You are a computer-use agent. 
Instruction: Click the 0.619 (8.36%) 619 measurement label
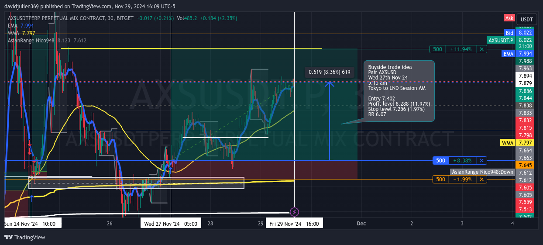point(330,72)
